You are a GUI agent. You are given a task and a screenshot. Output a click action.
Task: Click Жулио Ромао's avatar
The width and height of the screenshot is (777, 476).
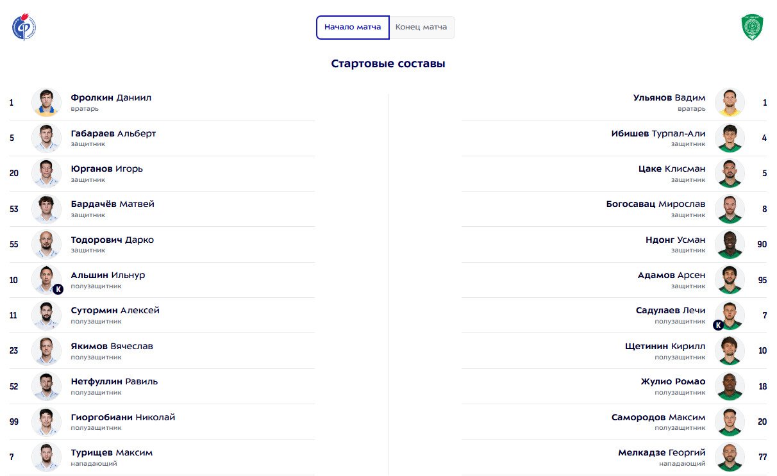pos(730,386)
